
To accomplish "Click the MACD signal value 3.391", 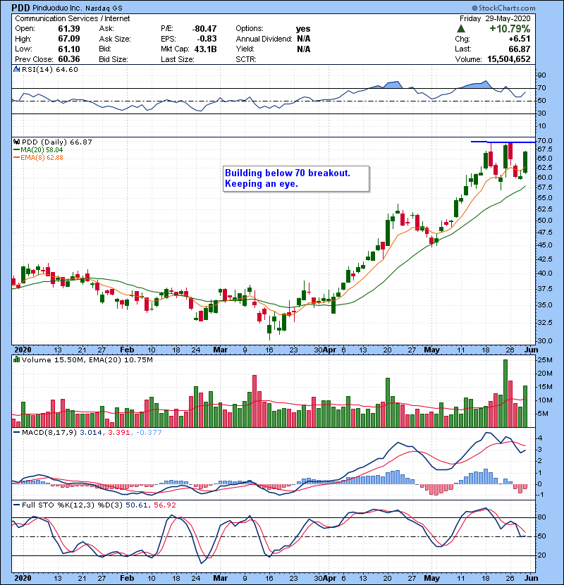I will point(118,433).
